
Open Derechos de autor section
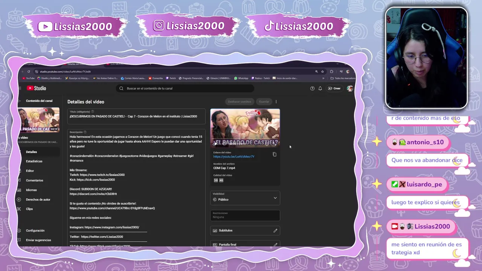pos(39,199)
